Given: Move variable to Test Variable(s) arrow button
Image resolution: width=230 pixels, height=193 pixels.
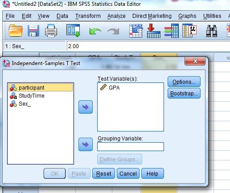Looking at the screenshot, I should [x=86, y=107].
